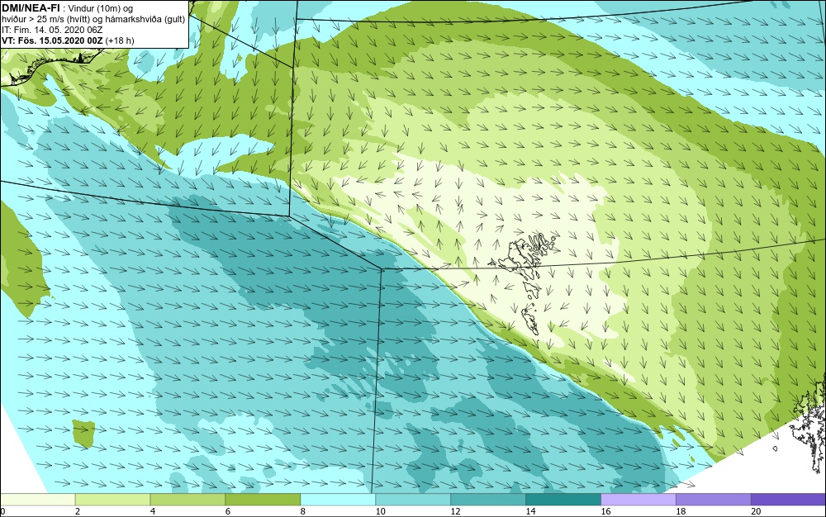Click legend scale label 4
The width and height of the screenshot is (826, 517).
(153, 511)
